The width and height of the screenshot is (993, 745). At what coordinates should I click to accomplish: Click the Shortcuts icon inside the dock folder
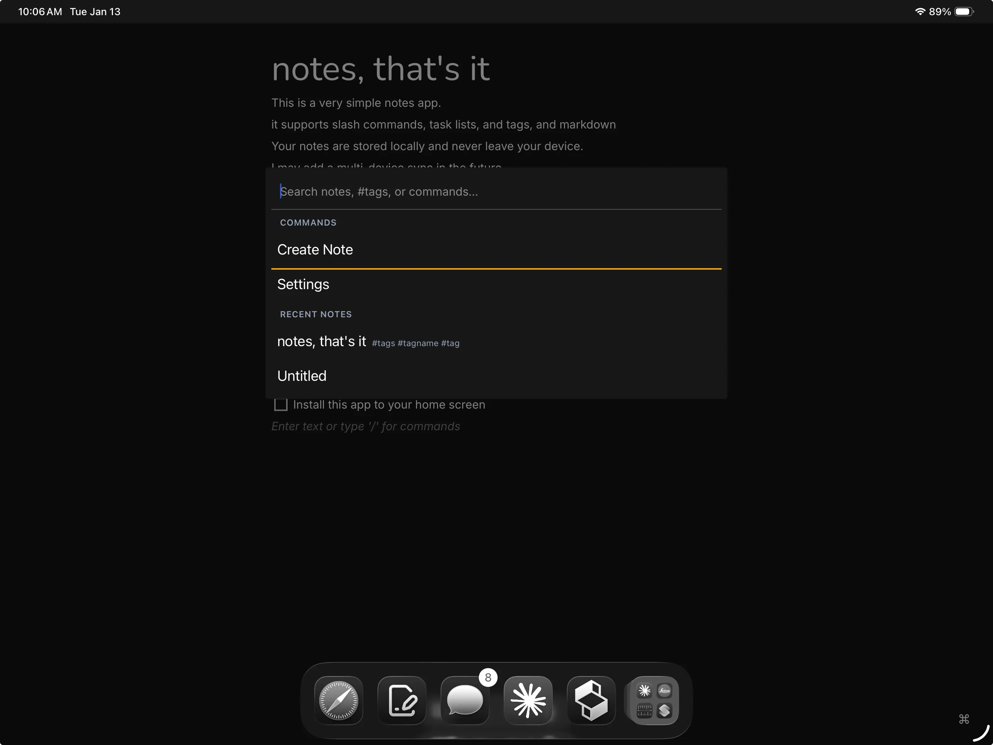pos(665,710)
